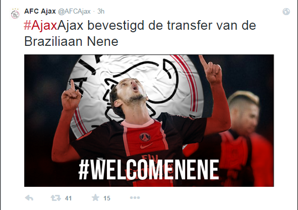This screenshot has width=298, height=210.
Task: Click the globe icon at tweet corner
Action: 286,12
